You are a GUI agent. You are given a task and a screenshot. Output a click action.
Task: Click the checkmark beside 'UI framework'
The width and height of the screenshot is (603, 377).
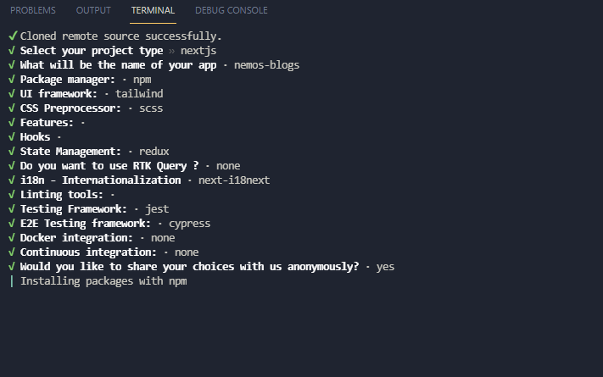(12, 94)
